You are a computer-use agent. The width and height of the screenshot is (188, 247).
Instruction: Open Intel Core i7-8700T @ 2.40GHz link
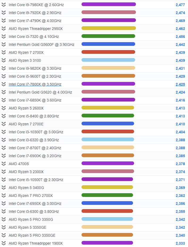(x=35, y=148)
